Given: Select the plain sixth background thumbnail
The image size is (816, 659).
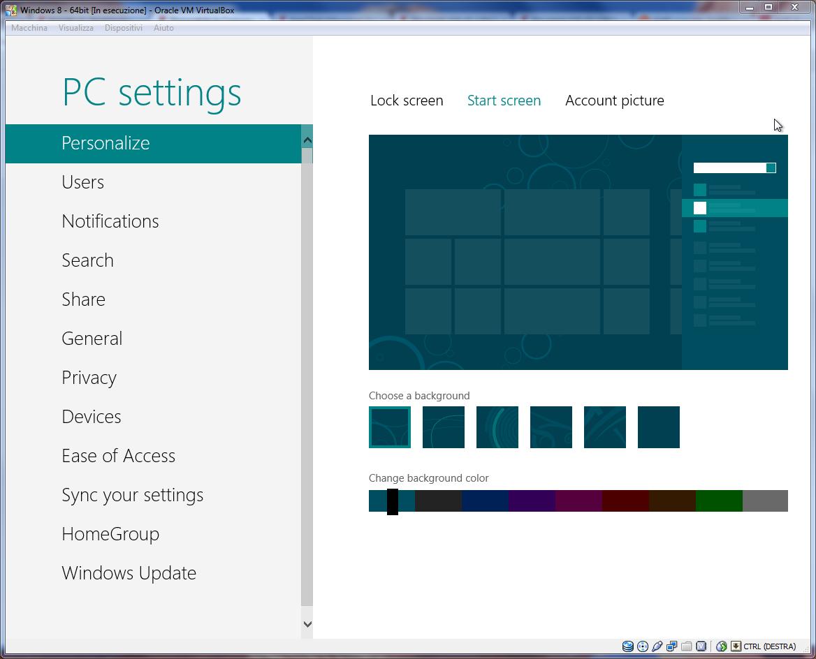Looking at the screenshot, I should pyautogui.click(x=658, y=427).
